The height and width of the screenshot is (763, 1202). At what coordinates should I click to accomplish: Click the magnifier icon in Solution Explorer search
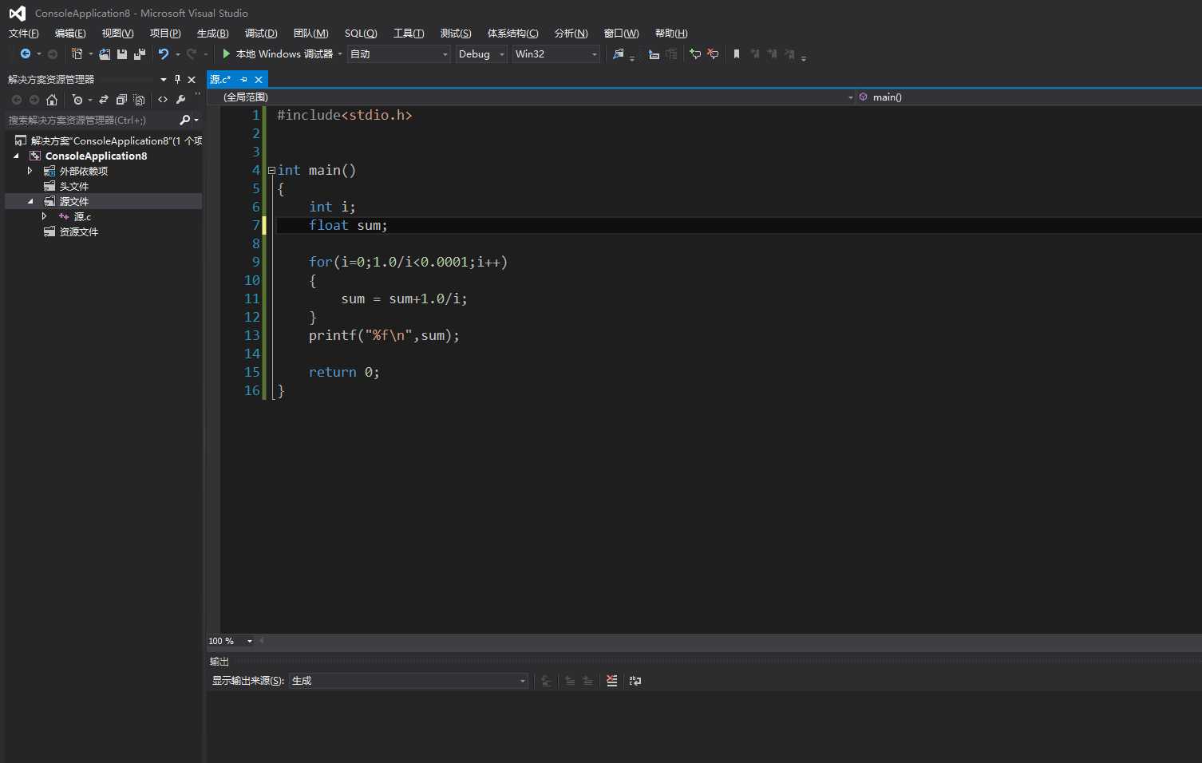tap(185, 121)
